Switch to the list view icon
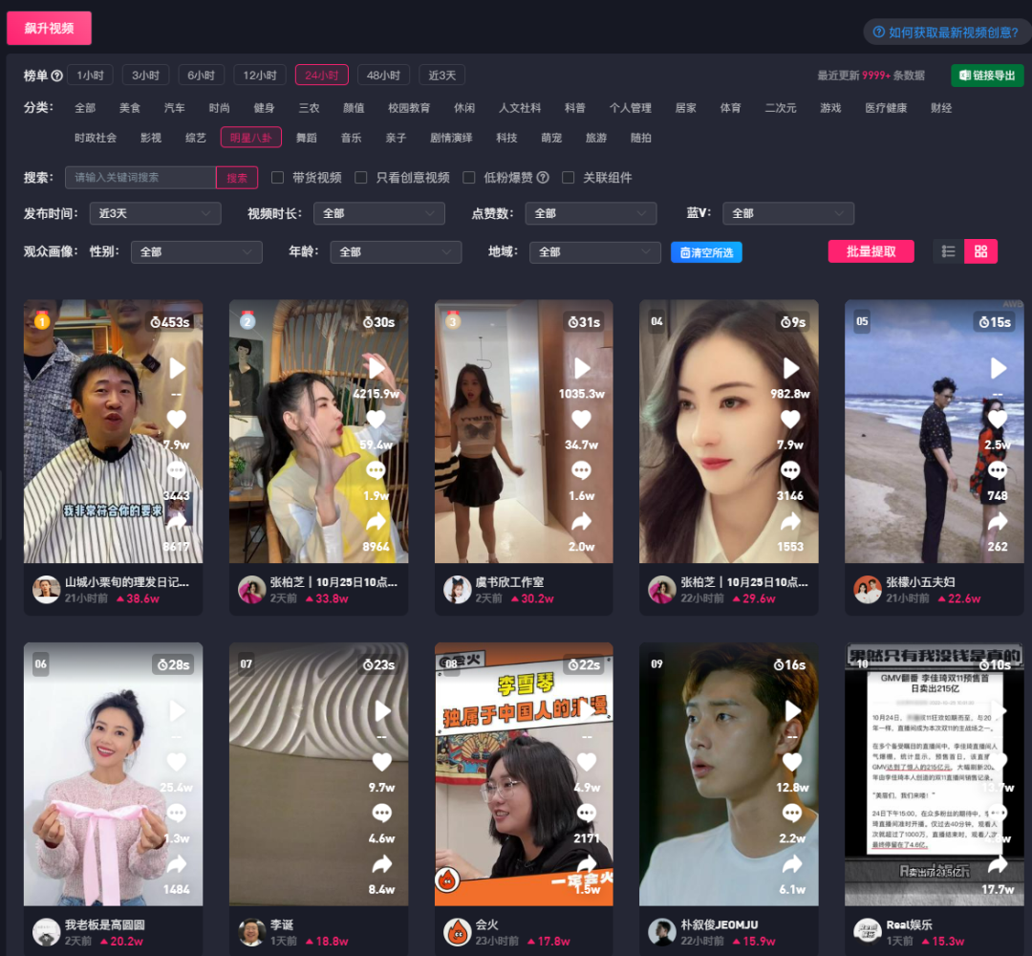 pos(949,251)
